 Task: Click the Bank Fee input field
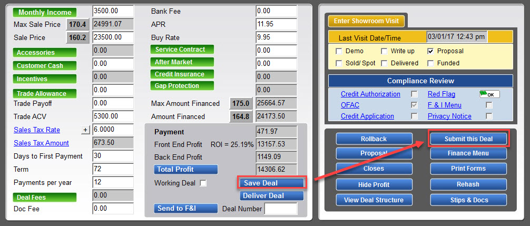click(x=277, y=11)
